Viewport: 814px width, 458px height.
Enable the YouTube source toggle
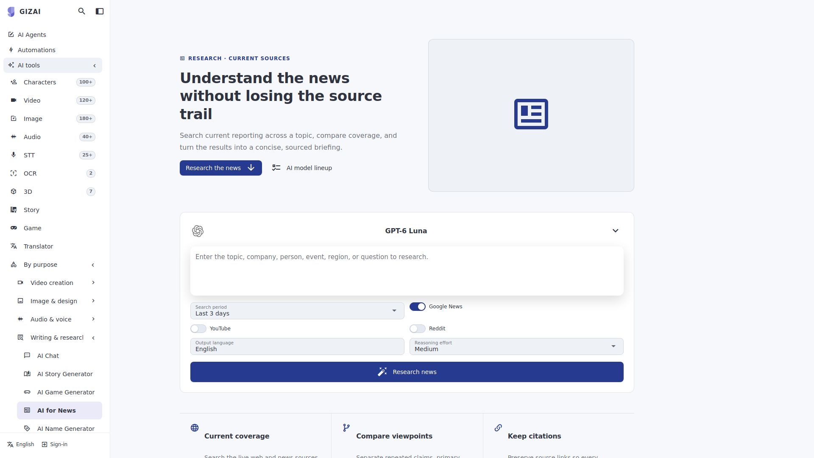click(x=198, y=329)
